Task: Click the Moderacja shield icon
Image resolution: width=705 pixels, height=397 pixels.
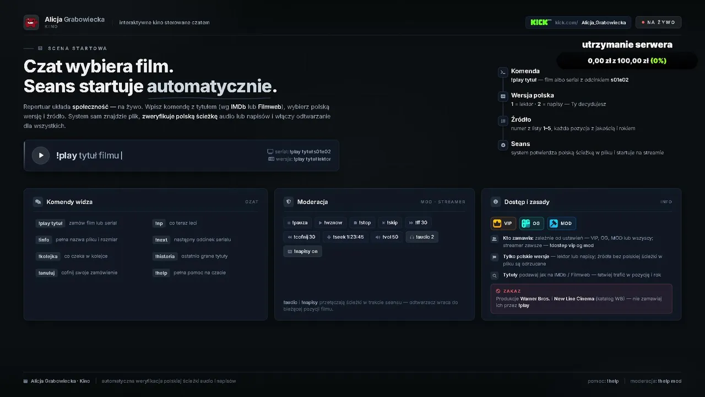Action: (x=289, y=202)
